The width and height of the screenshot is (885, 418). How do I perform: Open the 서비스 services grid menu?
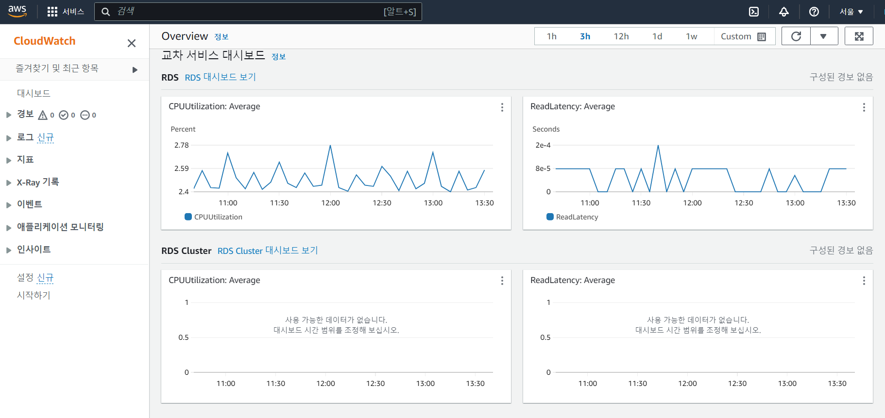point(66,12)
